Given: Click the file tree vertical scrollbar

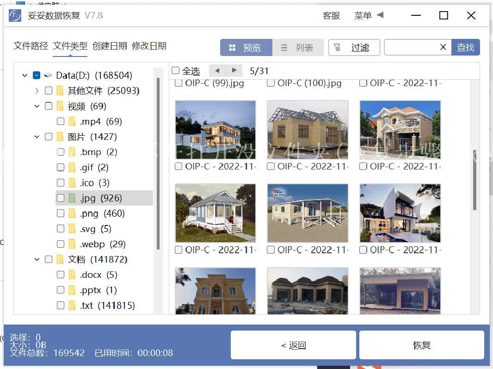Looking at the screenshot, I should [158, 163].
